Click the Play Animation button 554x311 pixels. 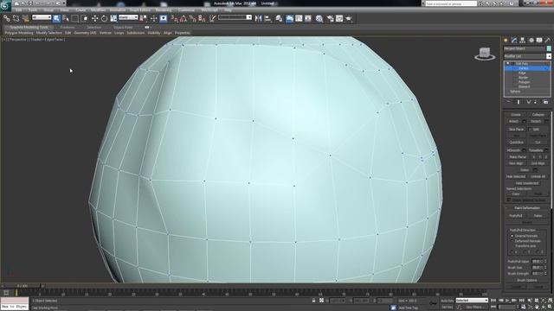[508, 301]
